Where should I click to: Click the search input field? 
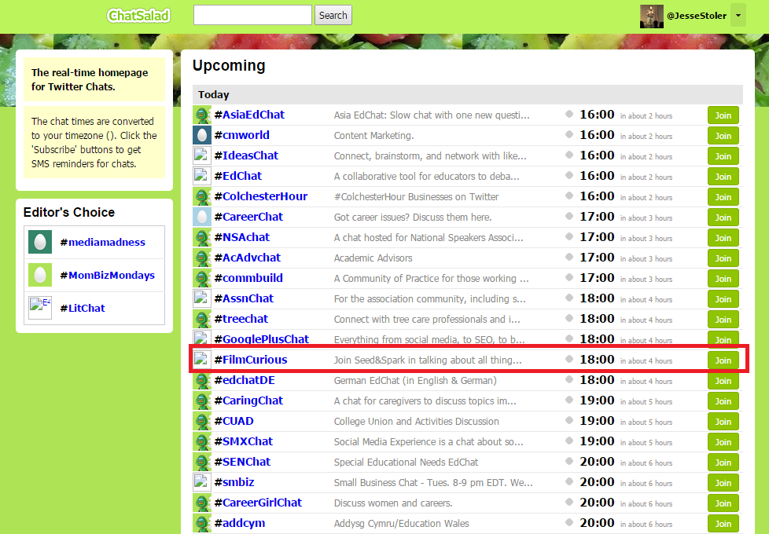click(x=252, y=15)
